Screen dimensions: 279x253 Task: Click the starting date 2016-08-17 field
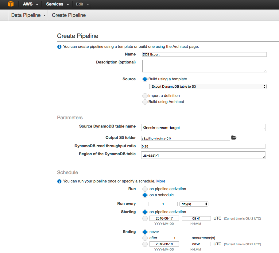click(164, 218)
